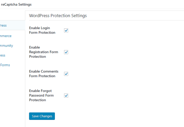The image size is (184, 127).
Task: Click the 'Enable Comments Form Protection' label text
Action: tap(44, 74)
